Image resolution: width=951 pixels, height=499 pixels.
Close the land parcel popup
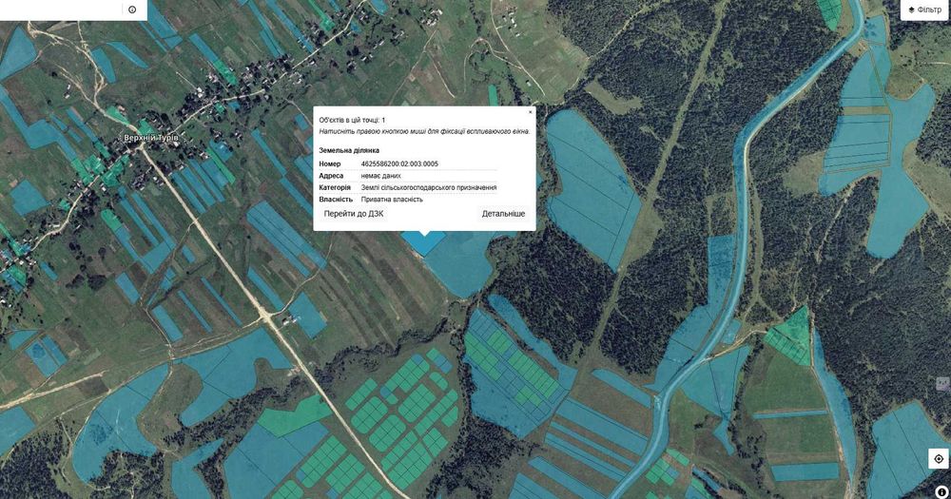[x=530, y=112]
